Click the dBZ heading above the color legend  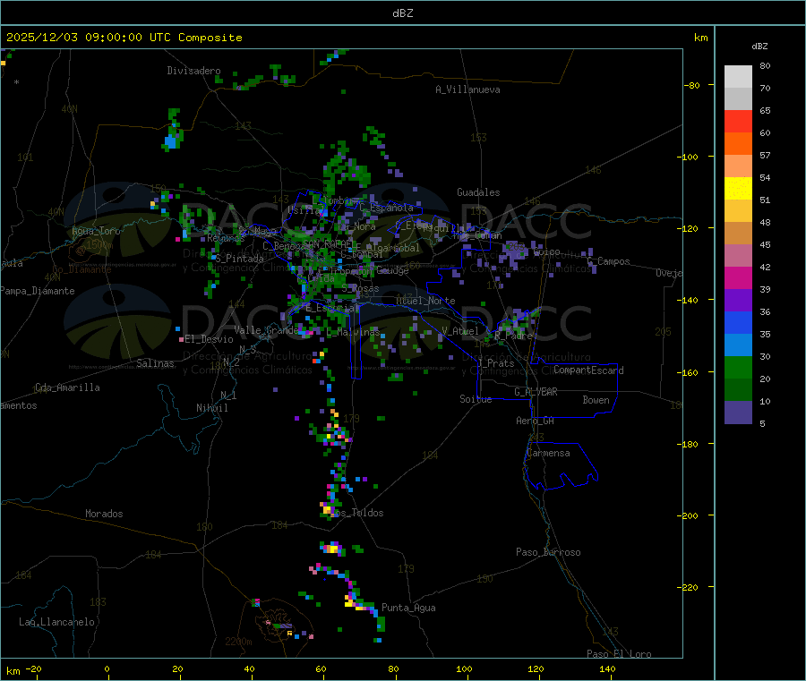759,47
